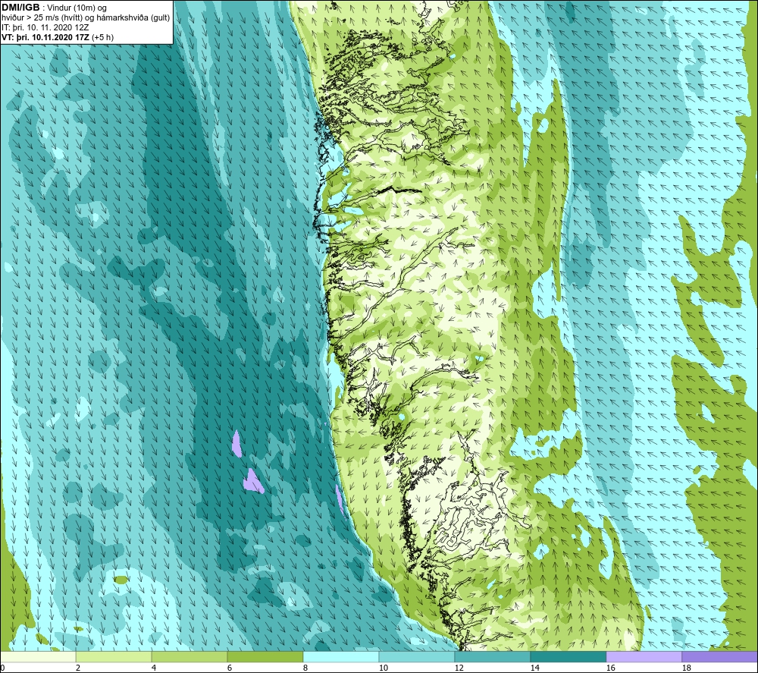Click the legend label '10'
This screenshot has height=673, width=758.
[384, 668]
